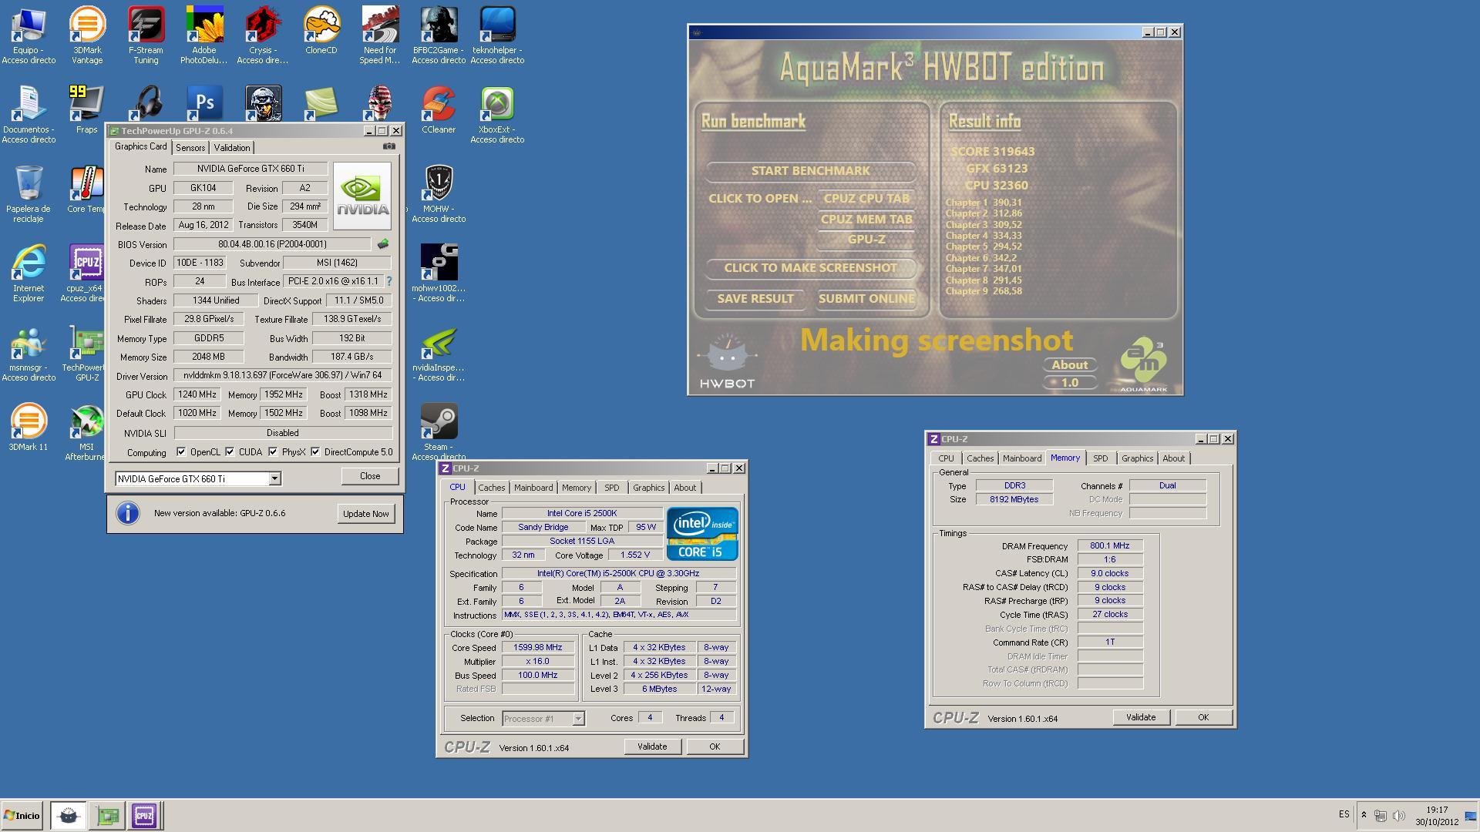Open Caches tab in CPU-Z CPU window
This screenshot has width=1480, height=832.
tap(491, 488)
